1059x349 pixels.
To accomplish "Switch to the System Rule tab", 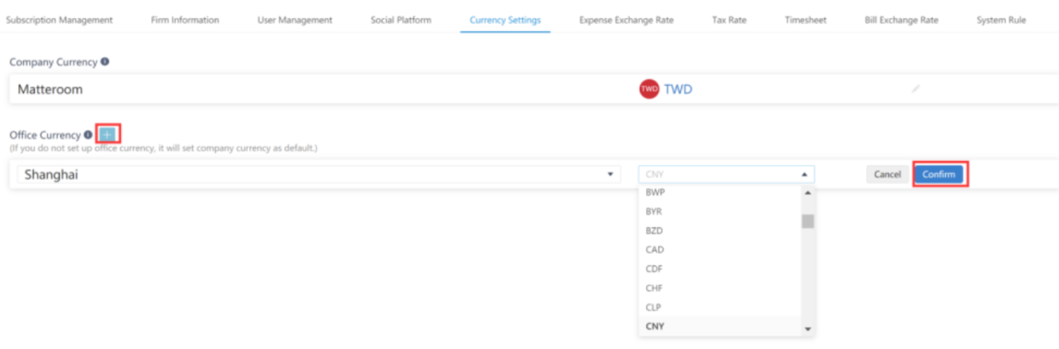I will (x=1001, y=20).
